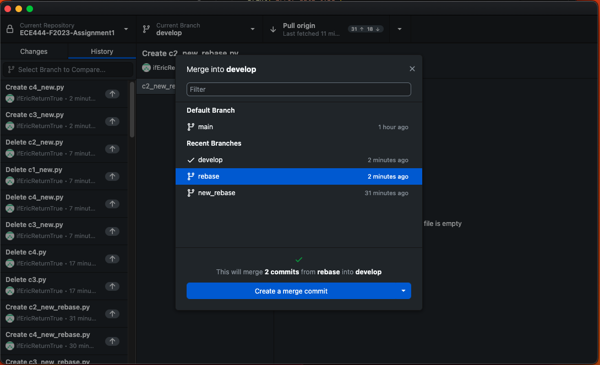Click Create a merge commit button
Image resolution: width=600 pixels, height=365 pixels.
(x=291, y=291)
